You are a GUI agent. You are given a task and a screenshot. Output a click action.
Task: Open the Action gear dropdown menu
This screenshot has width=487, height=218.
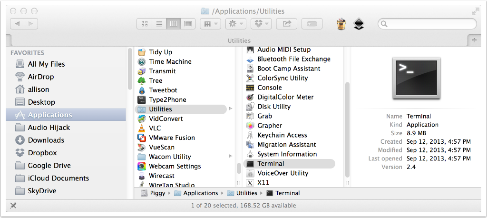click(x=235, y=23)
